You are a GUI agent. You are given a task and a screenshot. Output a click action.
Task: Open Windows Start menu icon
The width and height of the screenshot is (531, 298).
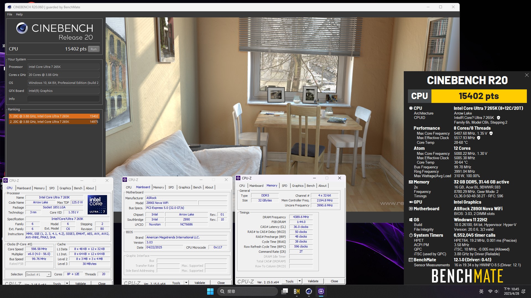point(210,291)
